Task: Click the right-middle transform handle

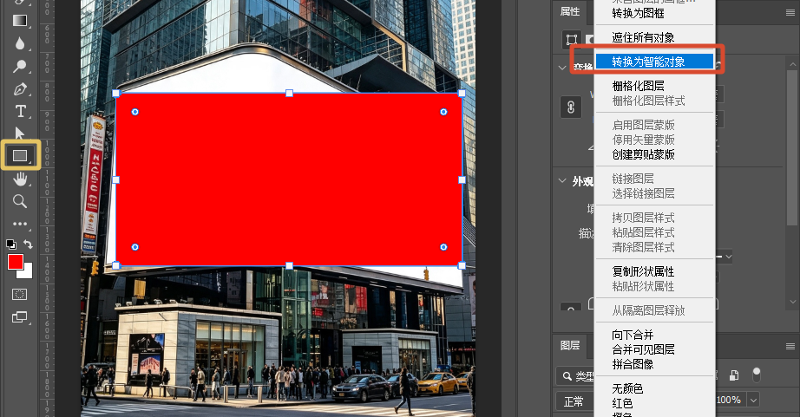Action: click(x=462, y=180)
